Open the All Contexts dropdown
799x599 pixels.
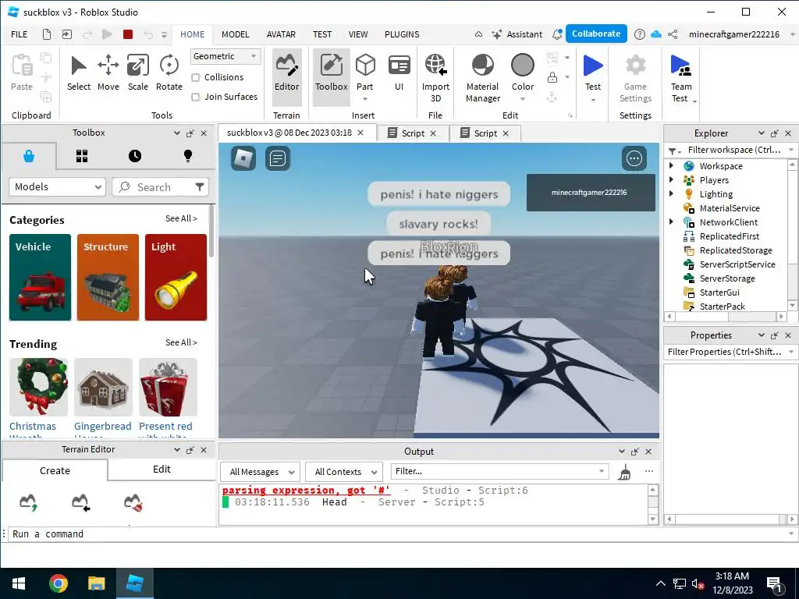(x=344, y=472)
